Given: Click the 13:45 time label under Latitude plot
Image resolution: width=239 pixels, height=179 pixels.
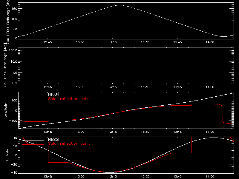Looking at the screenshot, I should point(177,177).
